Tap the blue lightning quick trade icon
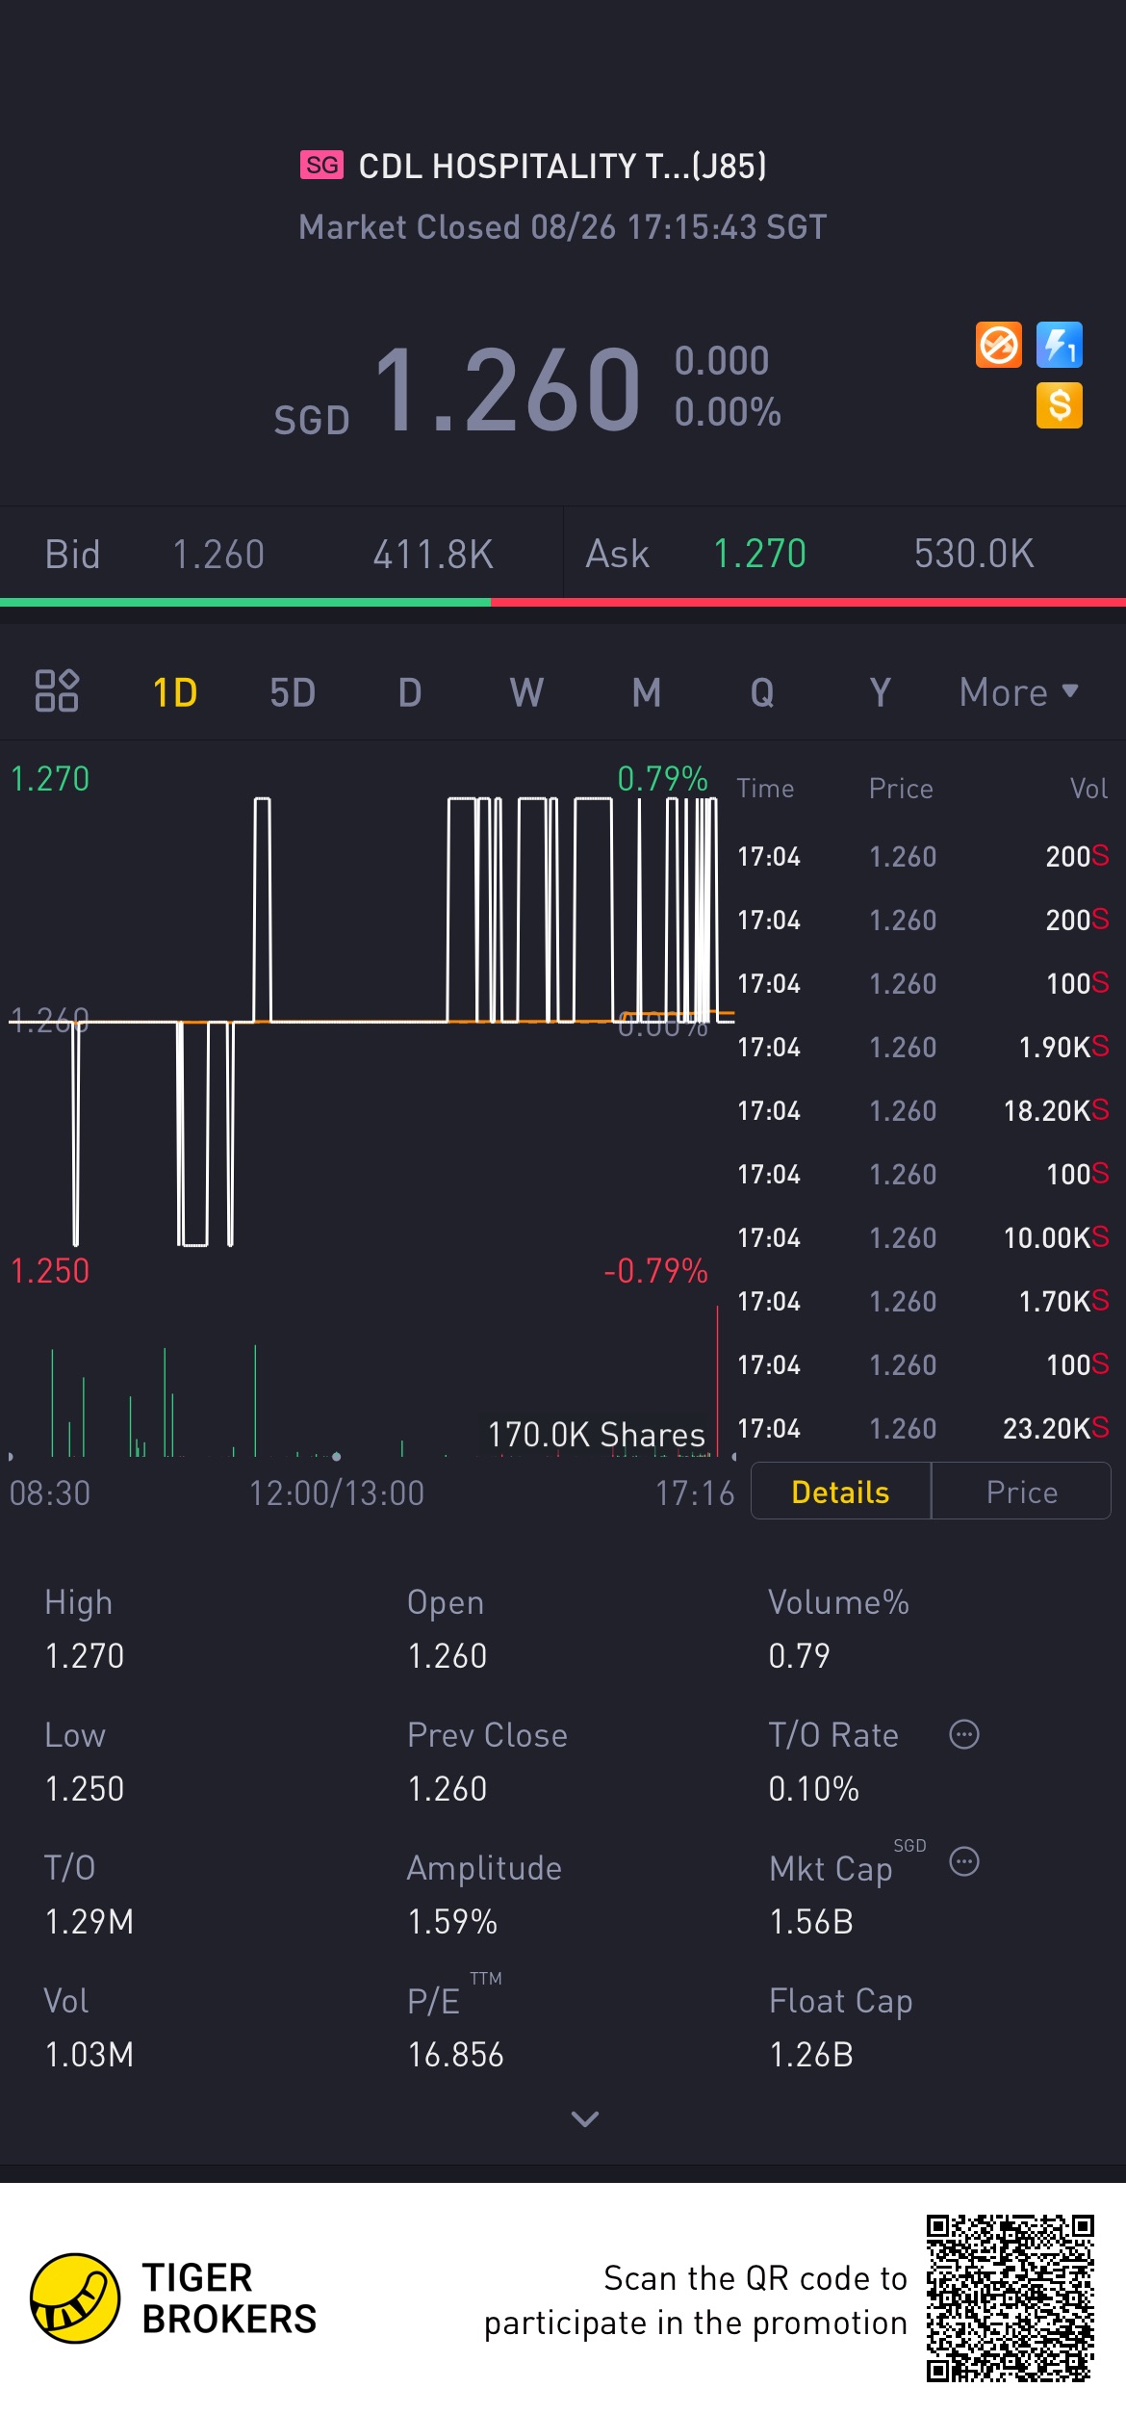The width and height of the screenshot is (1126, 2414). tap(1059, 345)
